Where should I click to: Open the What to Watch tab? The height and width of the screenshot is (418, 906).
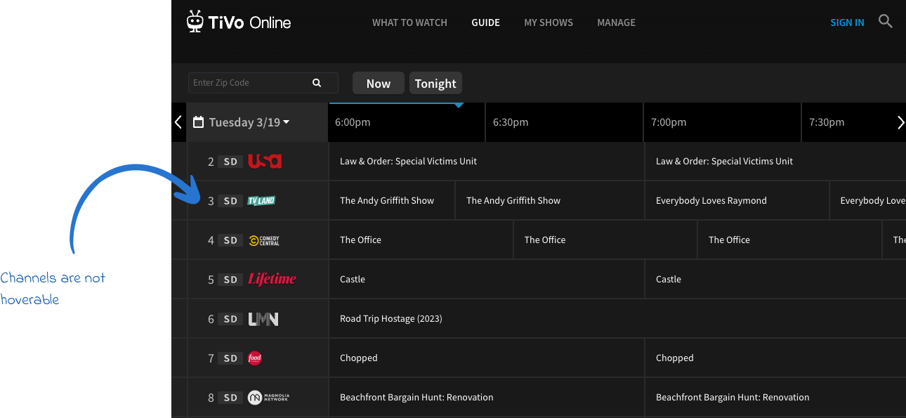(409, 22)
